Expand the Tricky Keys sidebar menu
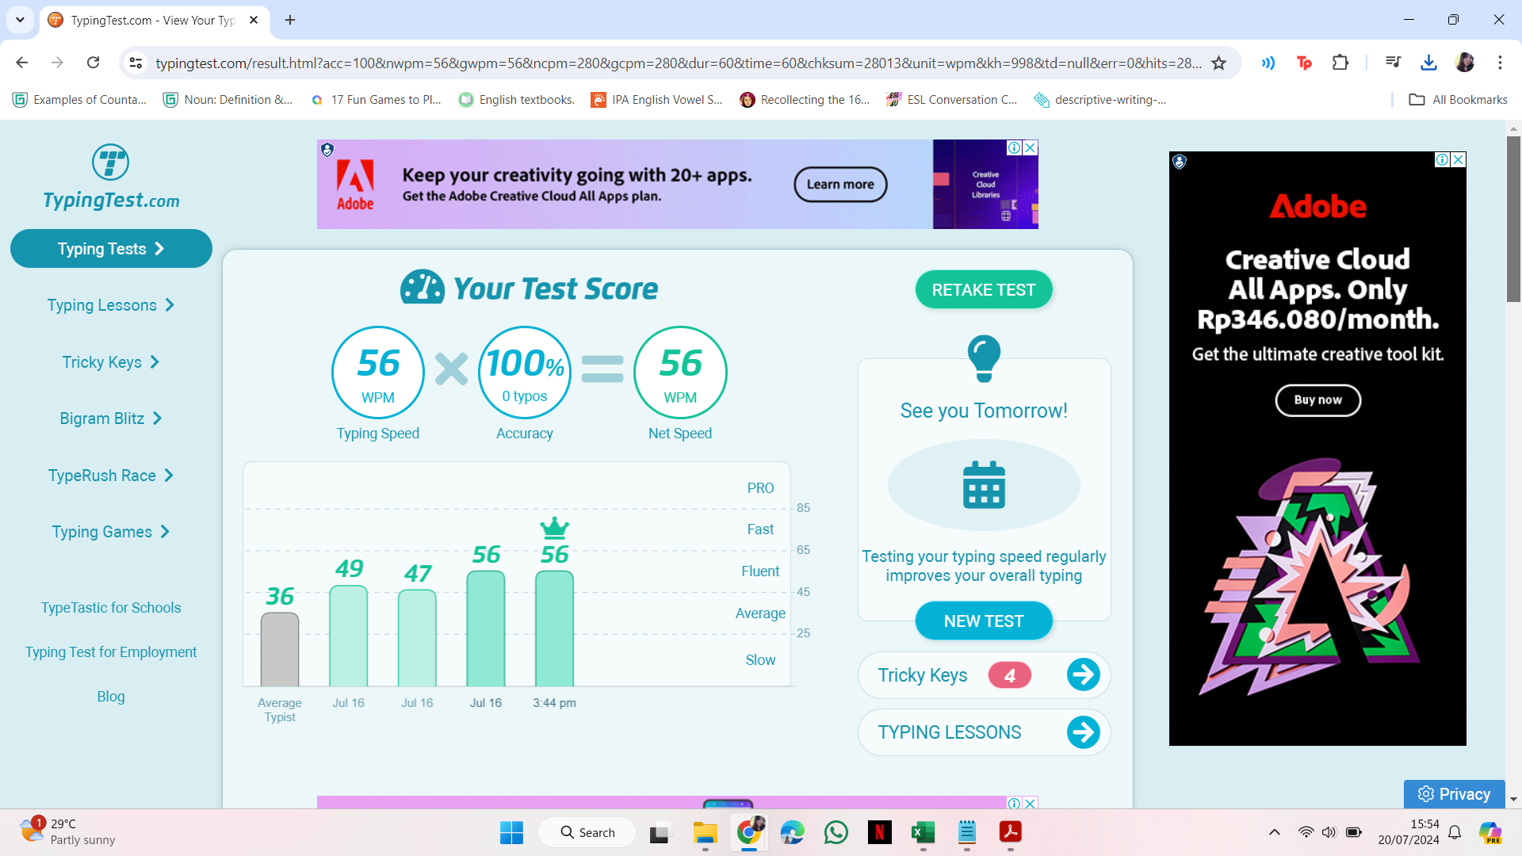Image resolution: width=1522 pixels, height=856 pixels. coord(110,362)
